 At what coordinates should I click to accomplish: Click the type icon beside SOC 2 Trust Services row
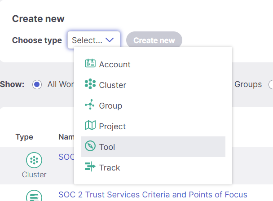tap(34, 197)
